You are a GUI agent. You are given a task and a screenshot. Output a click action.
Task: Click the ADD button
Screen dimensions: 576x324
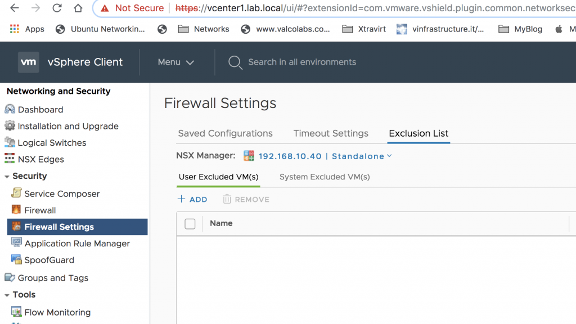(192, 199)
